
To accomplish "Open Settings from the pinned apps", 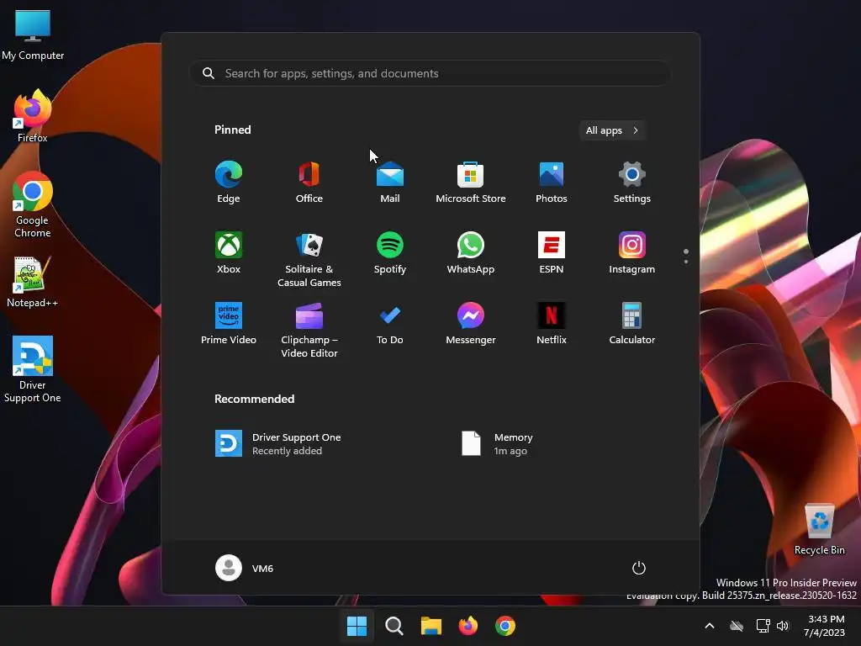I will coord(632,183).
